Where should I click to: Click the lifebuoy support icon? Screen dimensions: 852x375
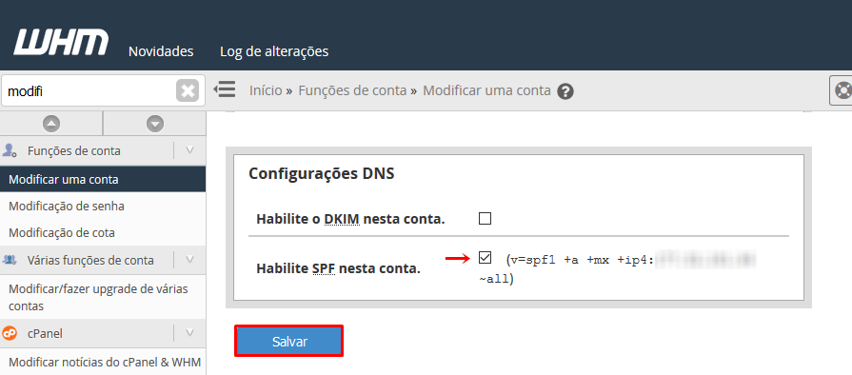(842, 90)
